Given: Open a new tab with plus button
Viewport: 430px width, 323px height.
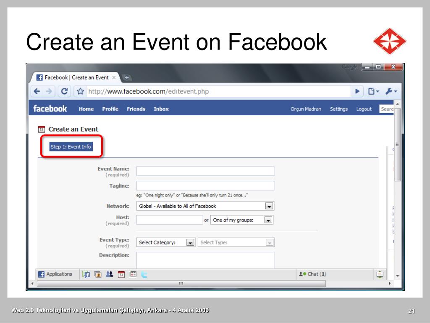Looking at the screenshot, I should pyautogui.click(x=127, y=77).
